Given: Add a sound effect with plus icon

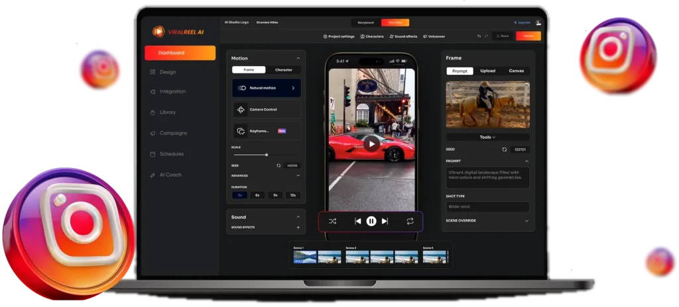Looking at the screenshot, I should (298, 228).
